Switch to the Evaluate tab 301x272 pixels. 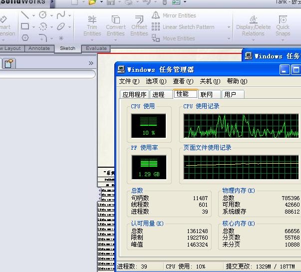coord(96,48)
